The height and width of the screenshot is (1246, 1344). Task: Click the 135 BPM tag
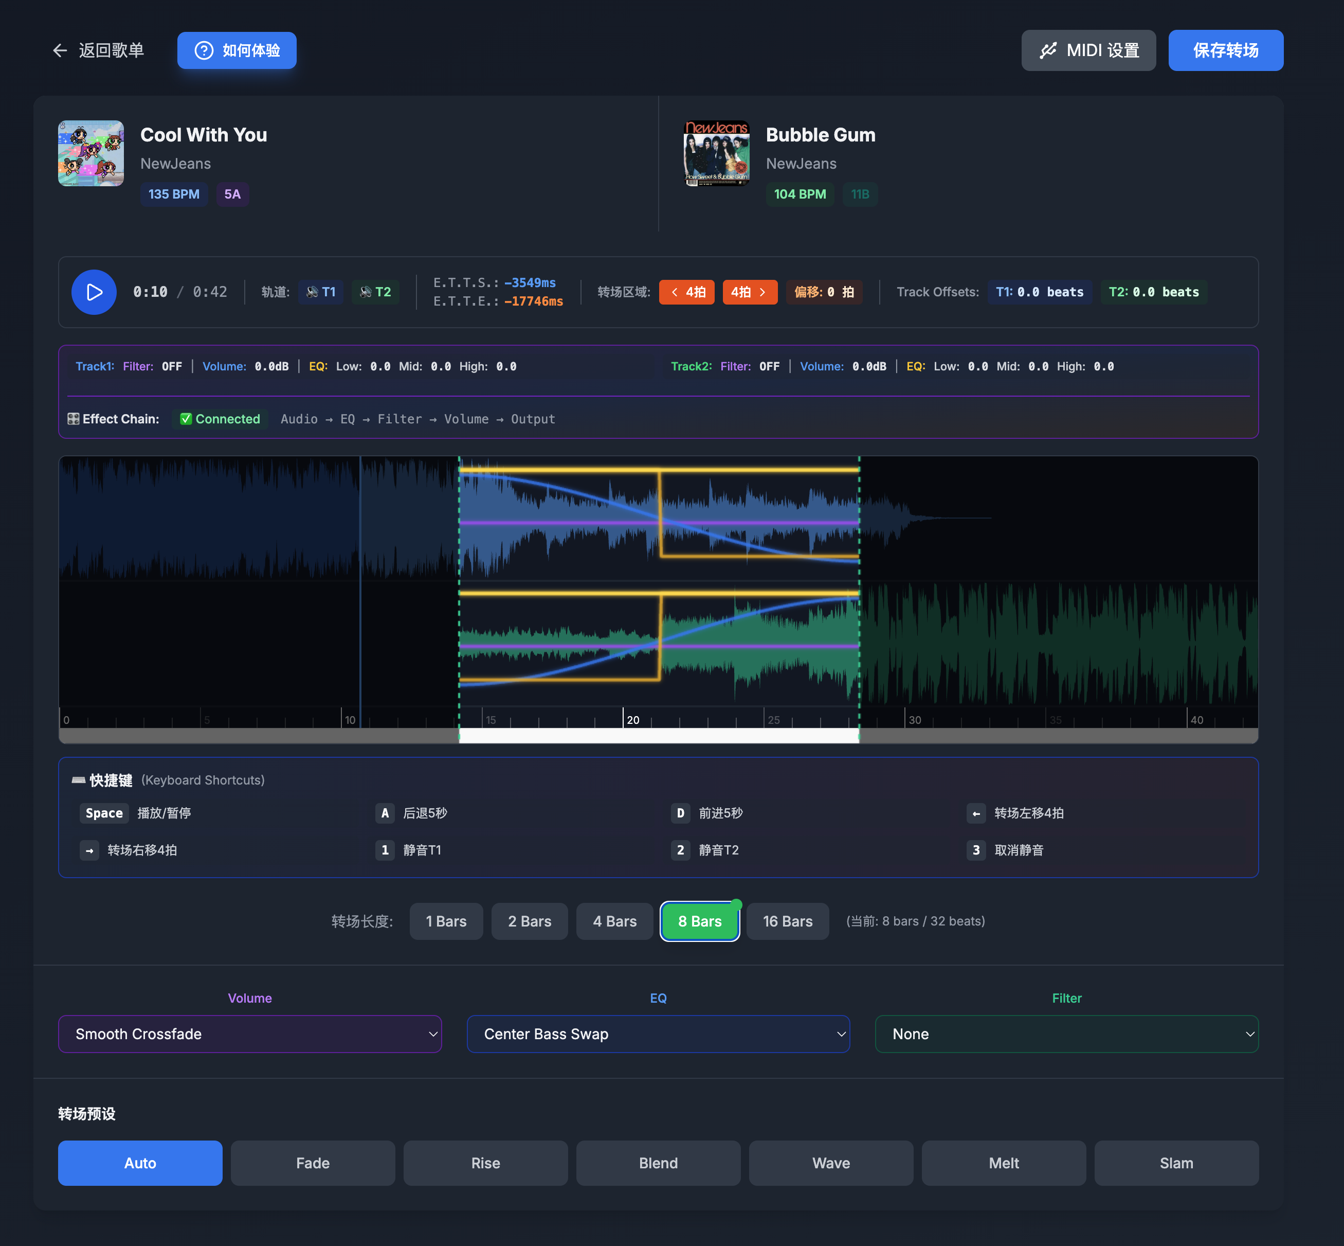coord(174,194)
